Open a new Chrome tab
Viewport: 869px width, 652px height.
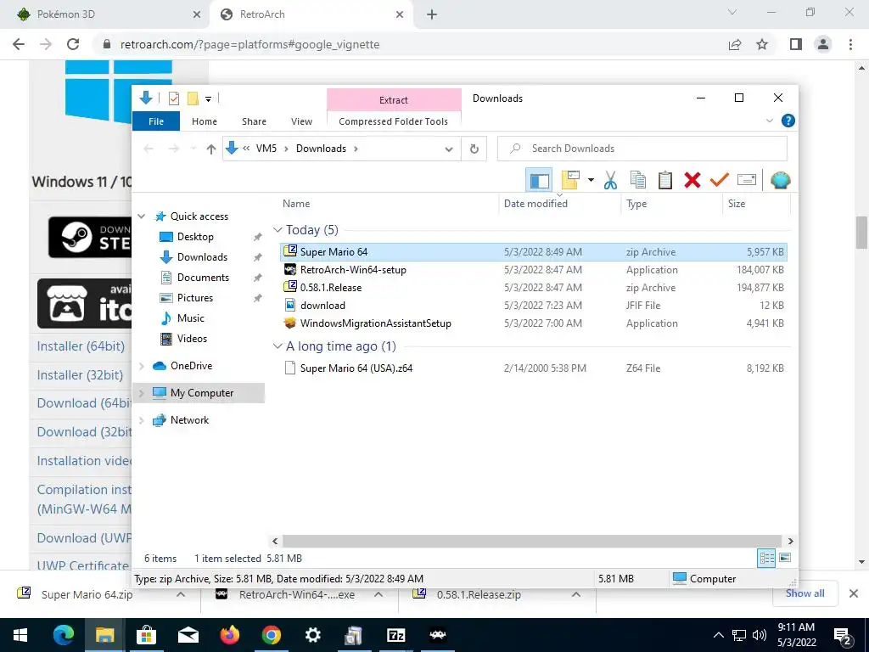click(432, 15)
